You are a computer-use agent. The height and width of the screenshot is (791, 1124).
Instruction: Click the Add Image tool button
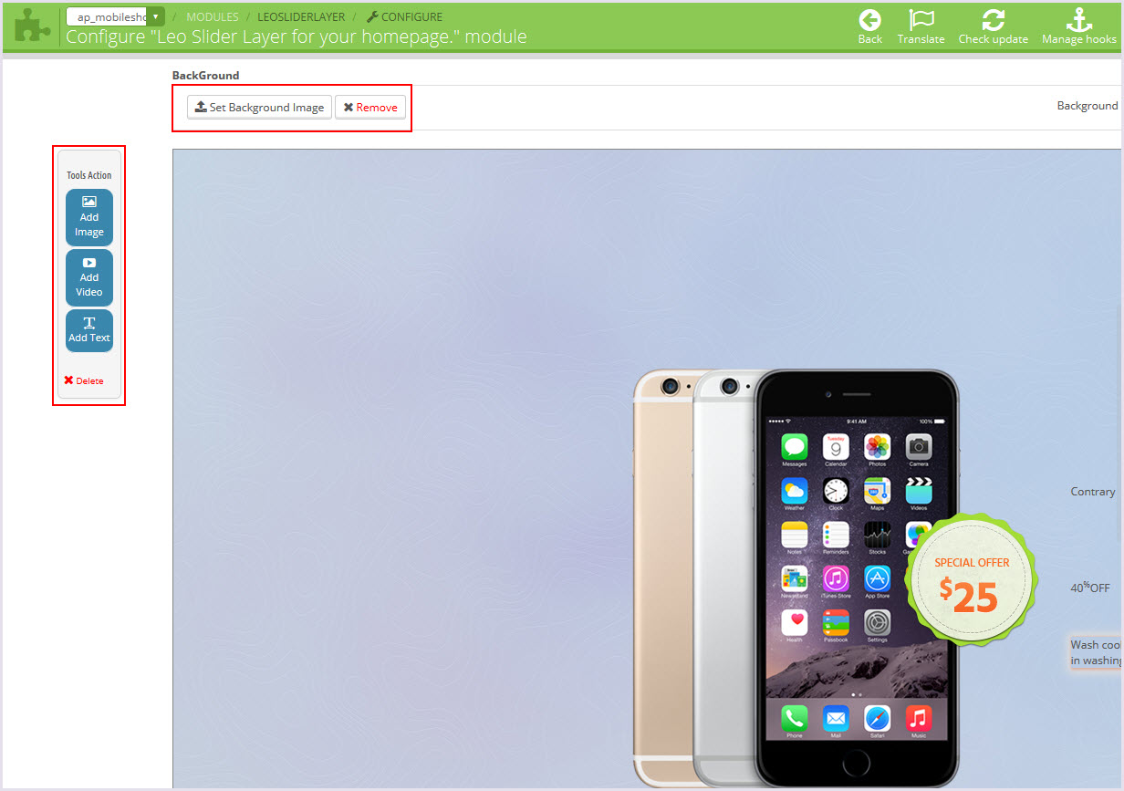pos(89,217)
